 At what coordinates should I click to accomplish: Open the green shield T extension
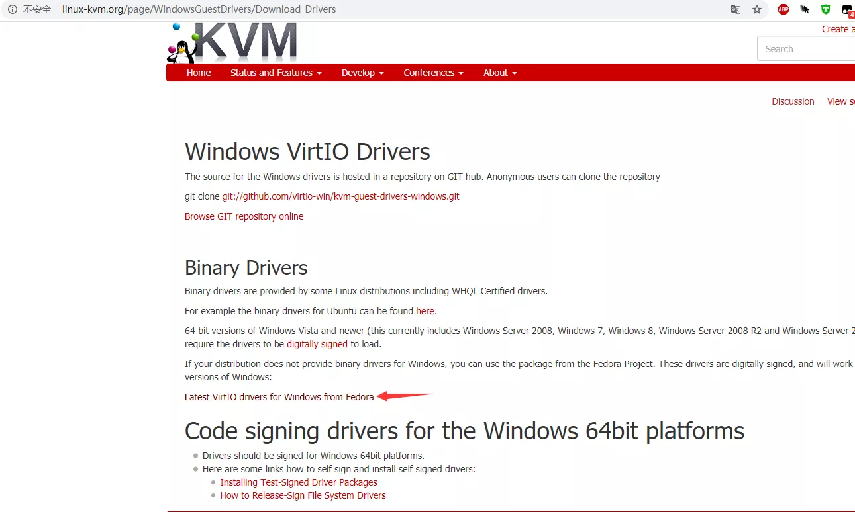(x=826, y=9)
